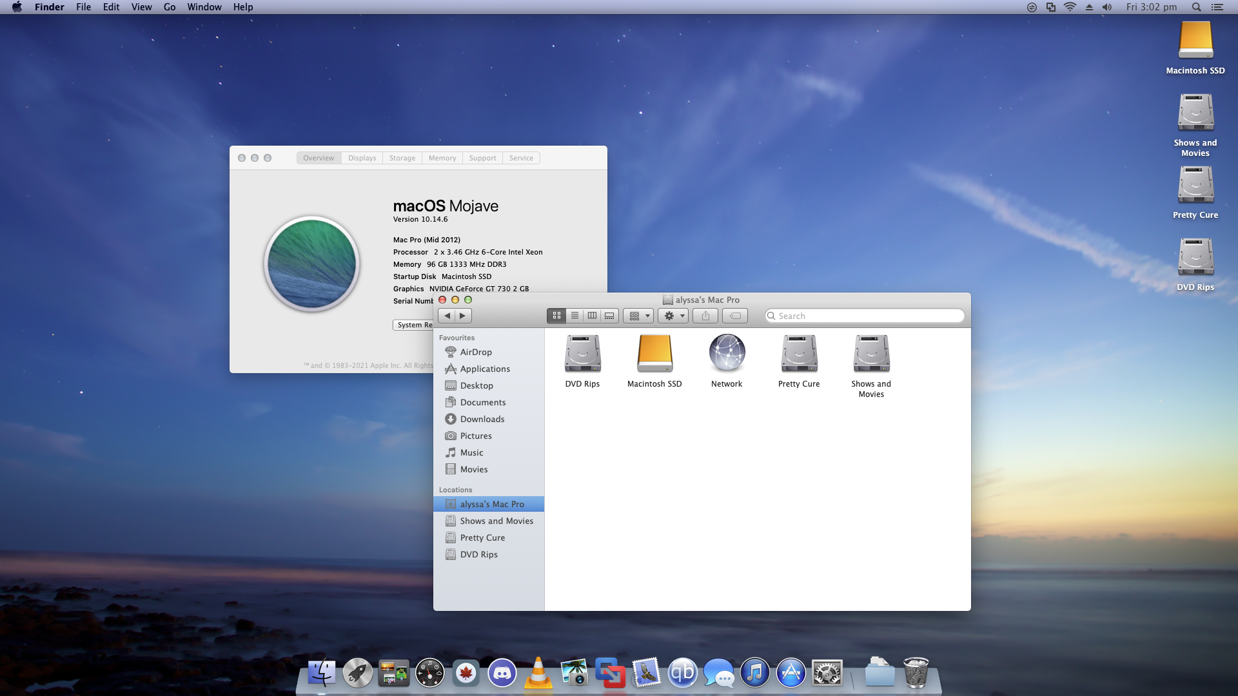This screenshot has height=696, width=1238.
Task: Switch to Displays tab in About window
Action: pos(362,158)
